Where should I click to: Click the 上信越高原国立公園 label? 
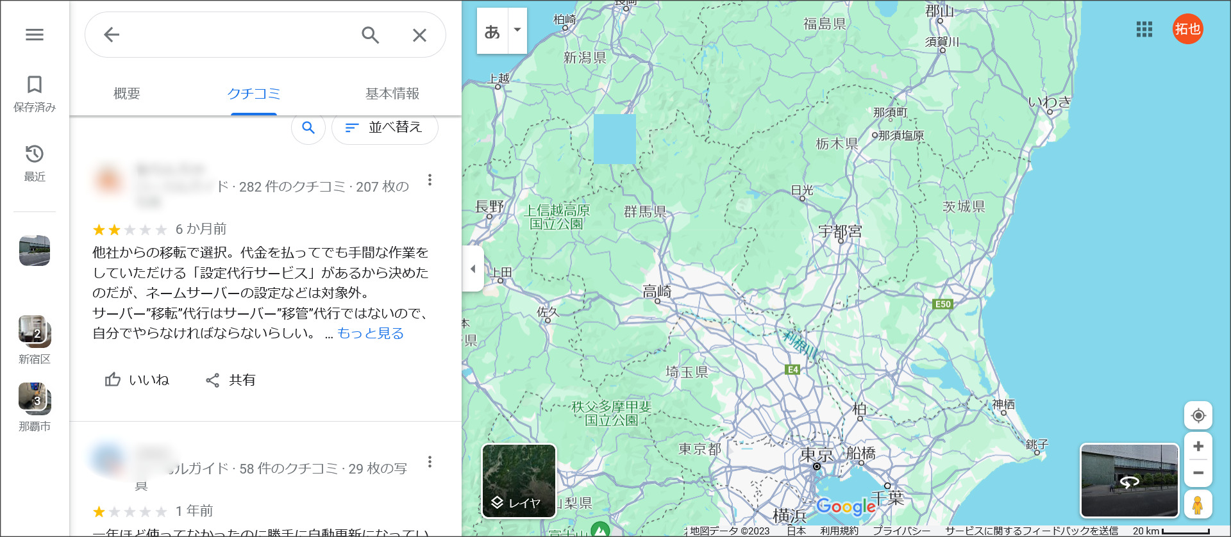[557, 217]
